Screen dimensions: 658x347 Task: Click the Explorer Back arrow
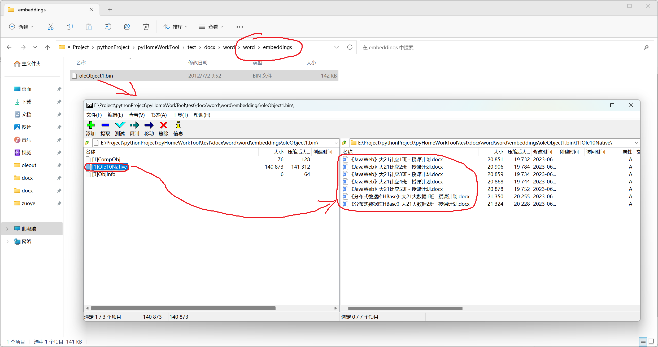9,47
